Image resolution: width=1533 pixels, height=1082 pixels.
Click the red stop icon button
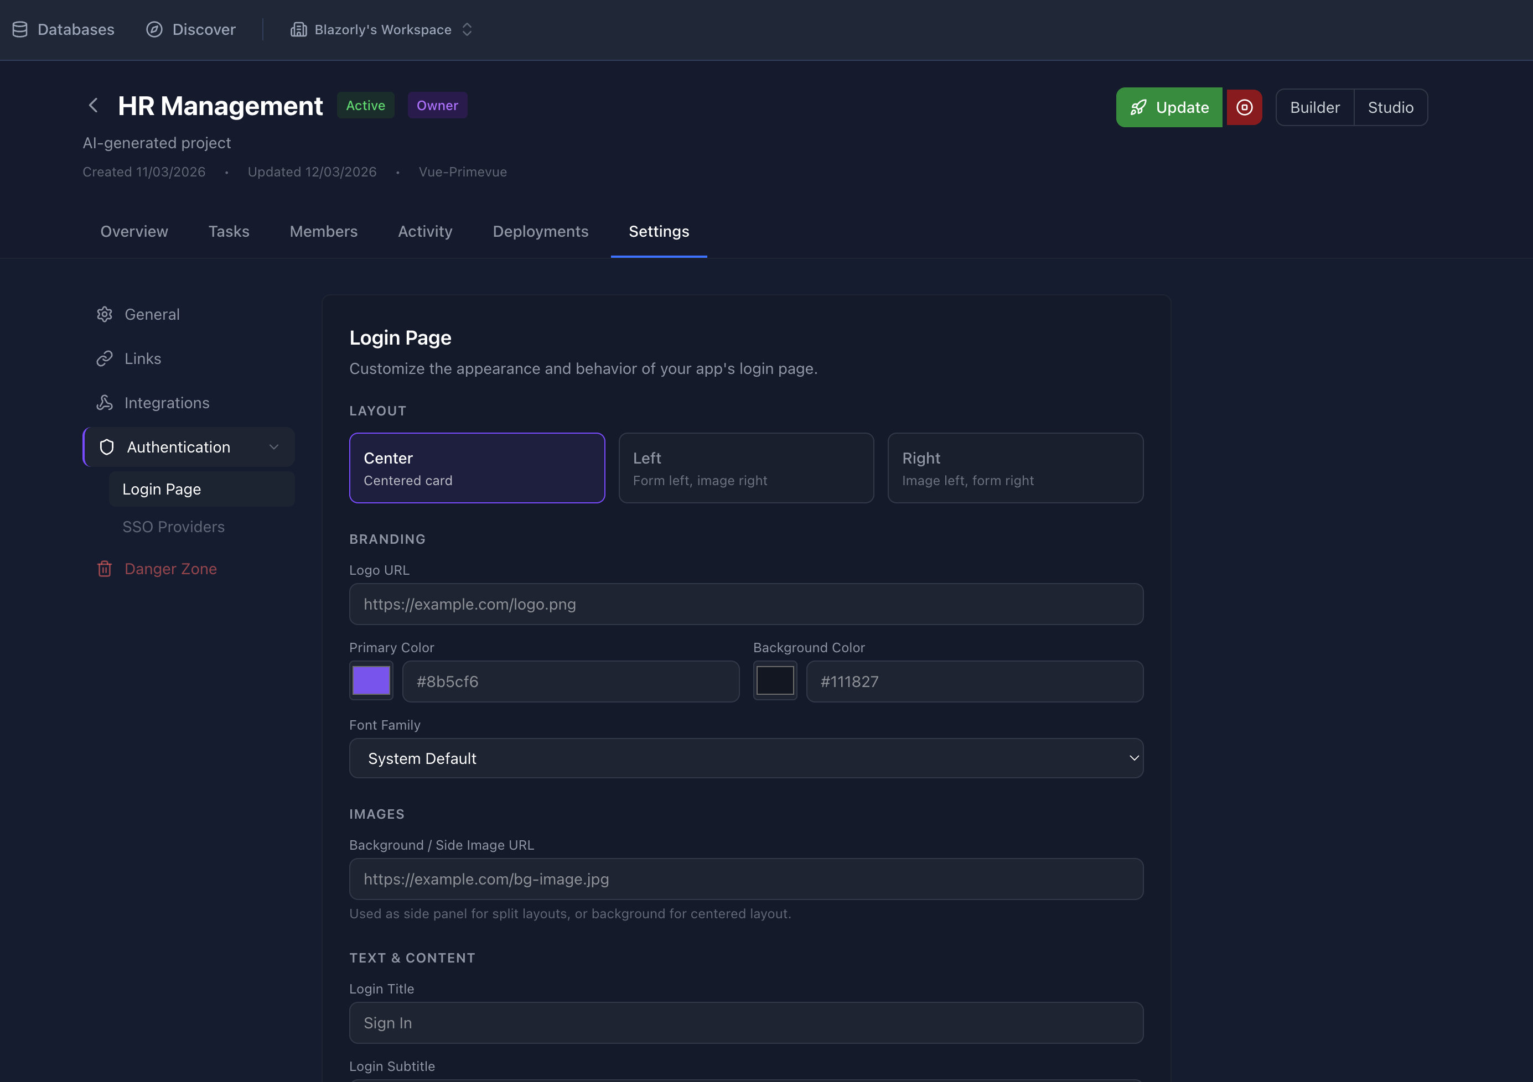(x=1244, y=107)
